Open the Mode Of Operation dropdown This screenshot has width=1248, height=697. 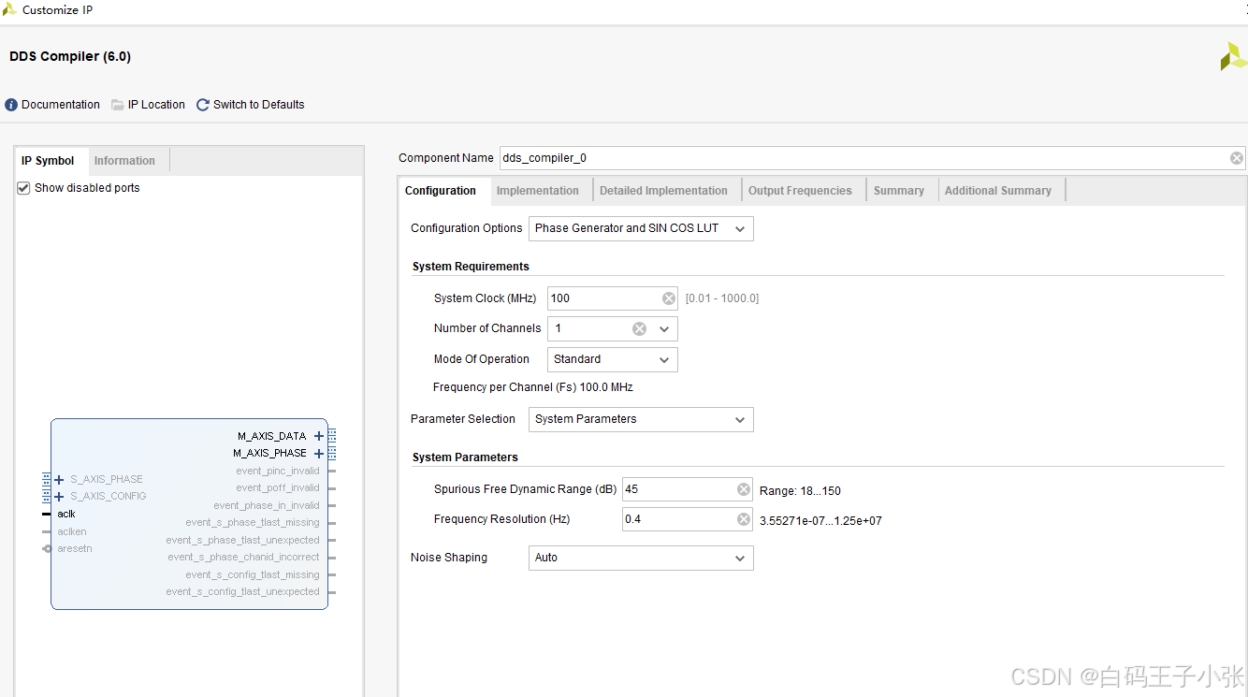pos(612,359)
